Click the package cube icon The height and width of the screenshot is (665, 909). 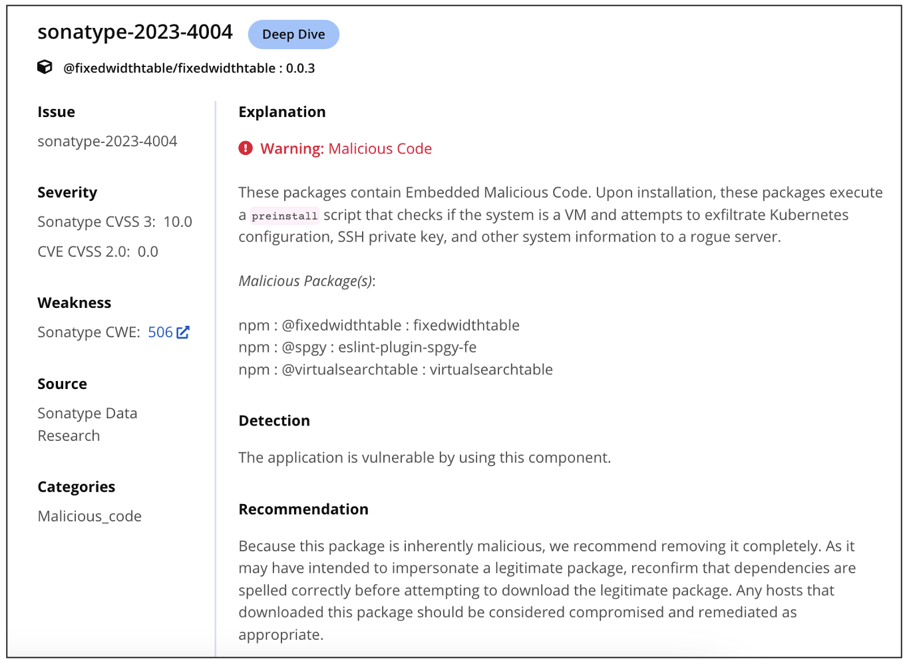[x=45, y=67]
